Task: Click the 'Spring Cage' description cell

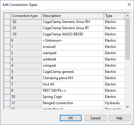Action: 73,97
